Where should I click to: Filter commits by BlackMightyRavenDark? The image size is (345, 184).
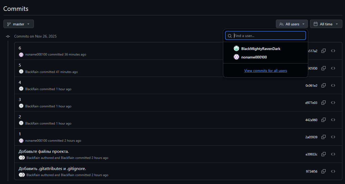pos(261,49)
